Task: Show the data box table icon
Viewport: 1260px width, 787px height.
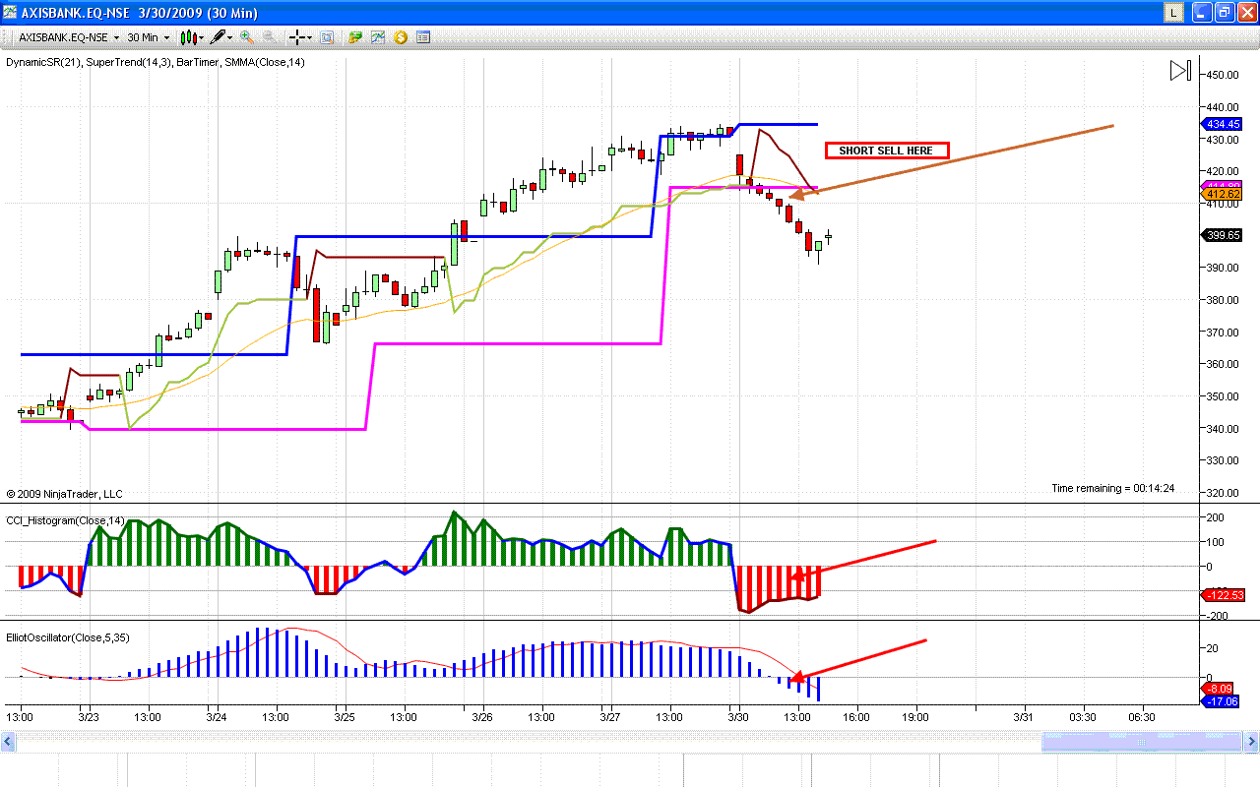Action: 423,37
